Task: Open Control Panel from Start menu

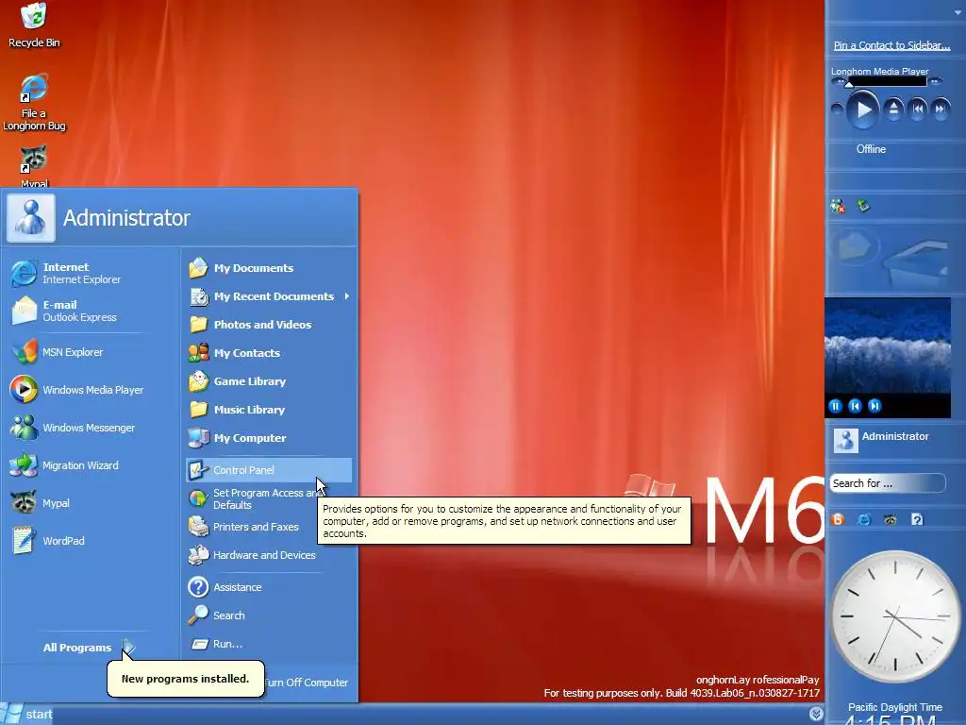Action: [269, 470]
